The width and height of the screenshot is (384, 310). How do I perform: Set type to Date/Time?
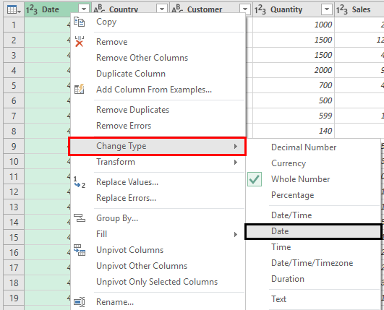point(291,215)
